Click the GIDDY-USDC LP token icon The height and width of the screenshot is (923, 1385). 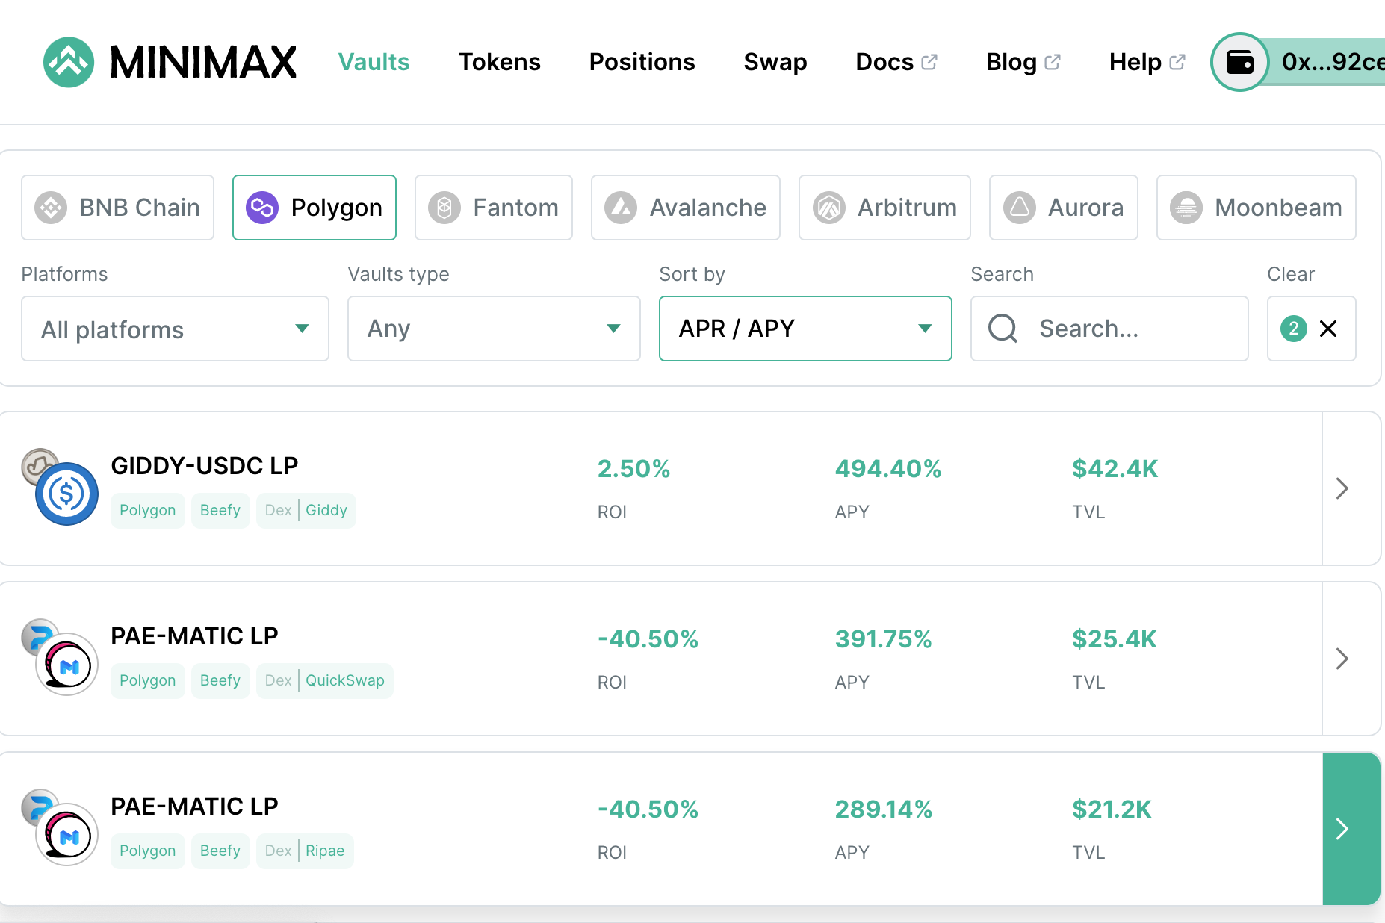(61, 487)
